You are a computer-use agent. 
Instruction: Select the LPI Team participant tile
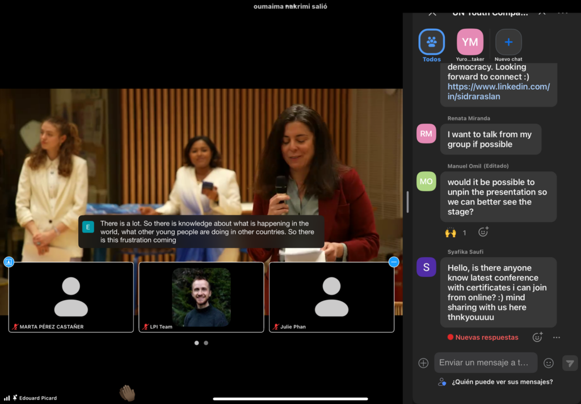coord(201,297)
